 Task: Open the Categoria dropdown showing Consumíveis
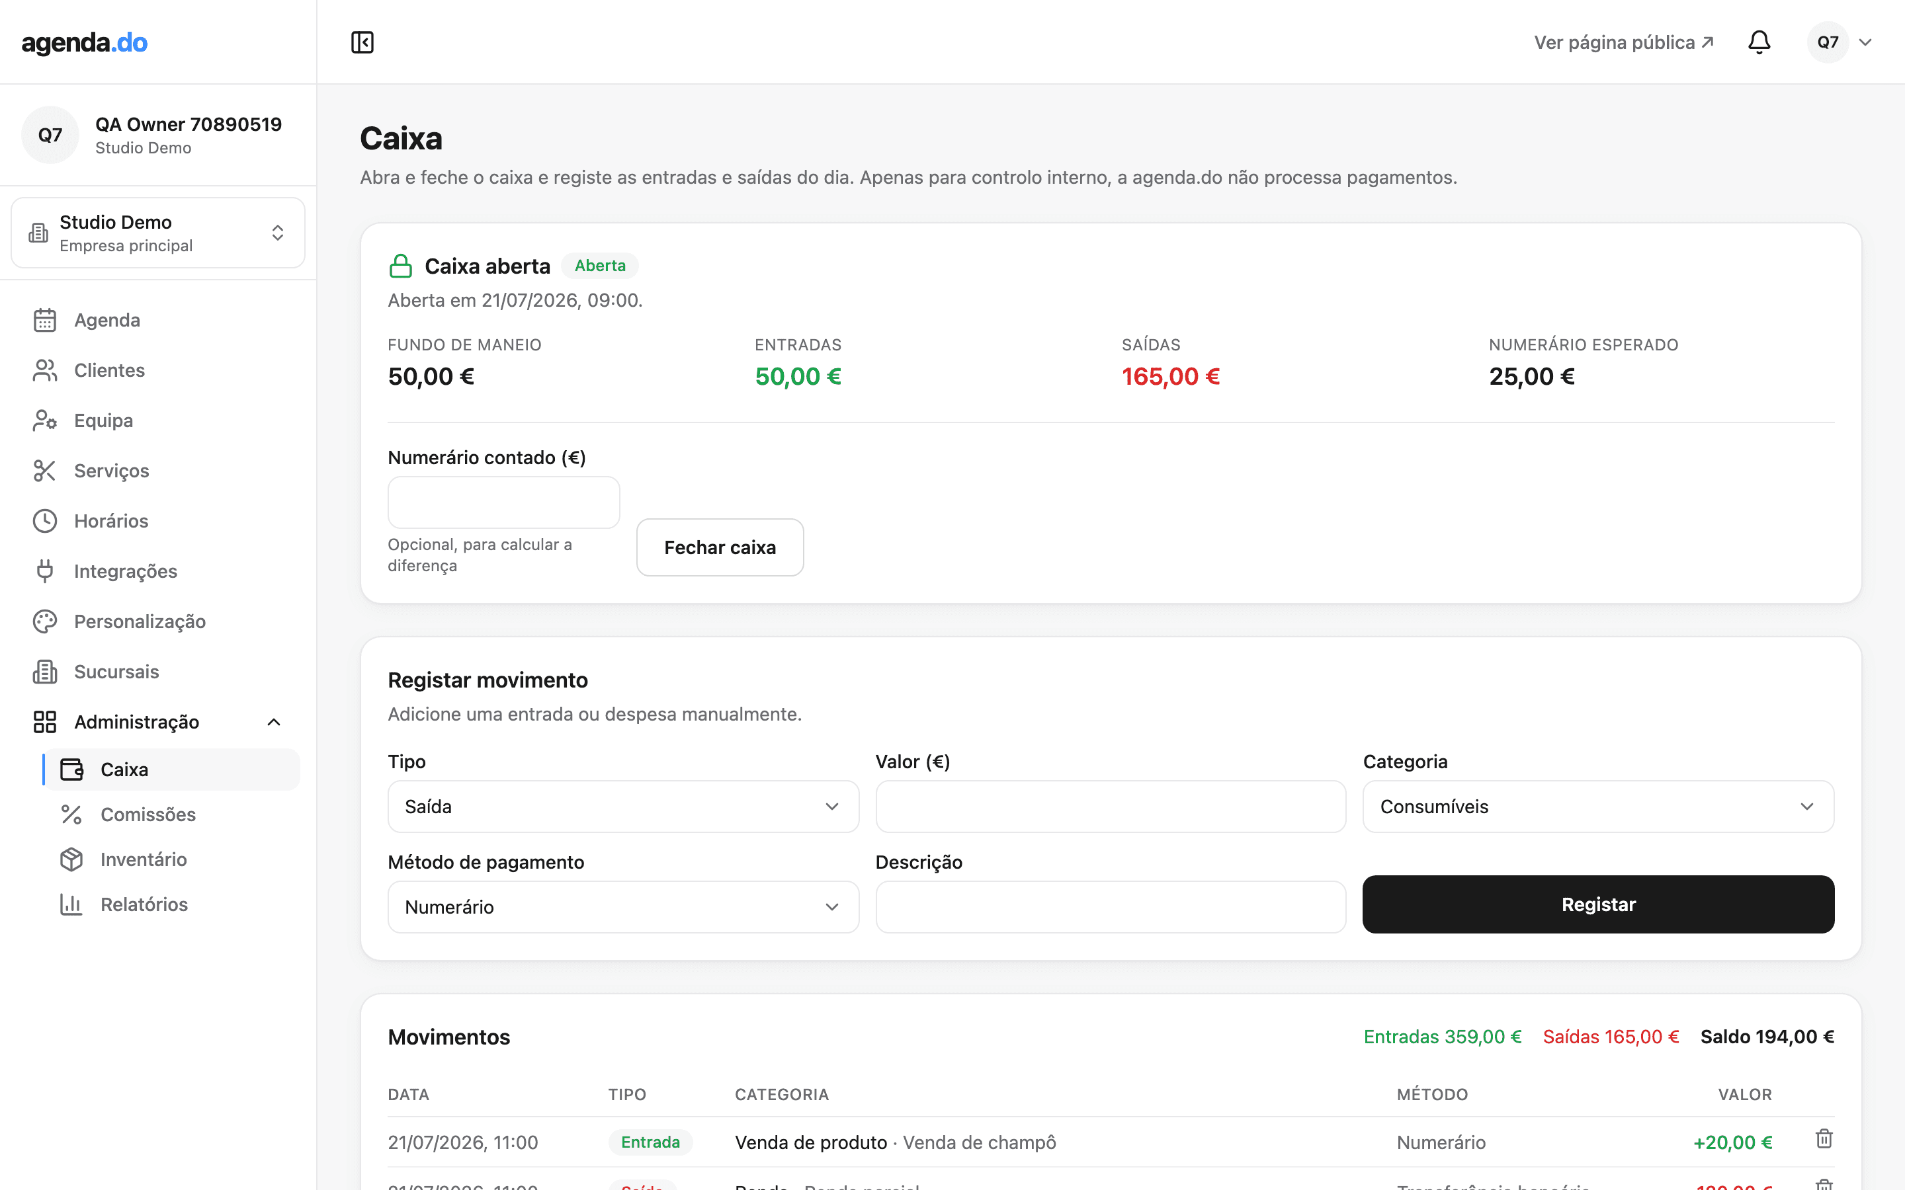(1598, 807)
